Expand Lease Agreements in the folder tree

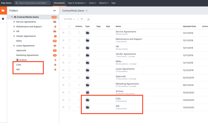[14, 45]
